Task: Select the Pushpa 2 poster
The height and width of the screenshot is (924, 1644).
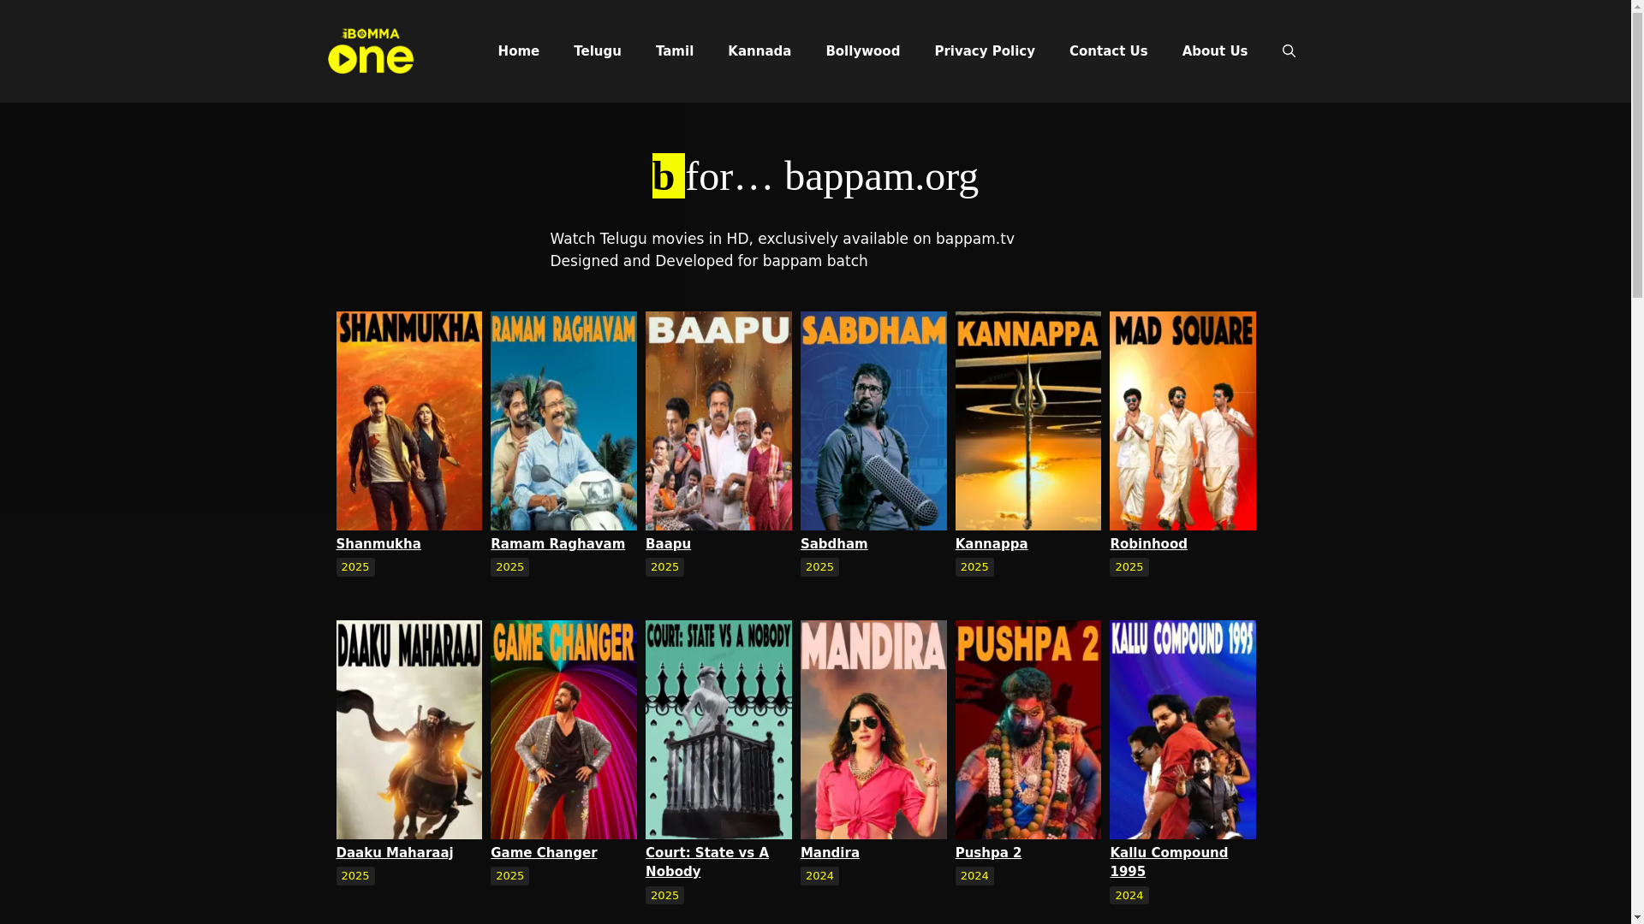Action: (1027, 729)
